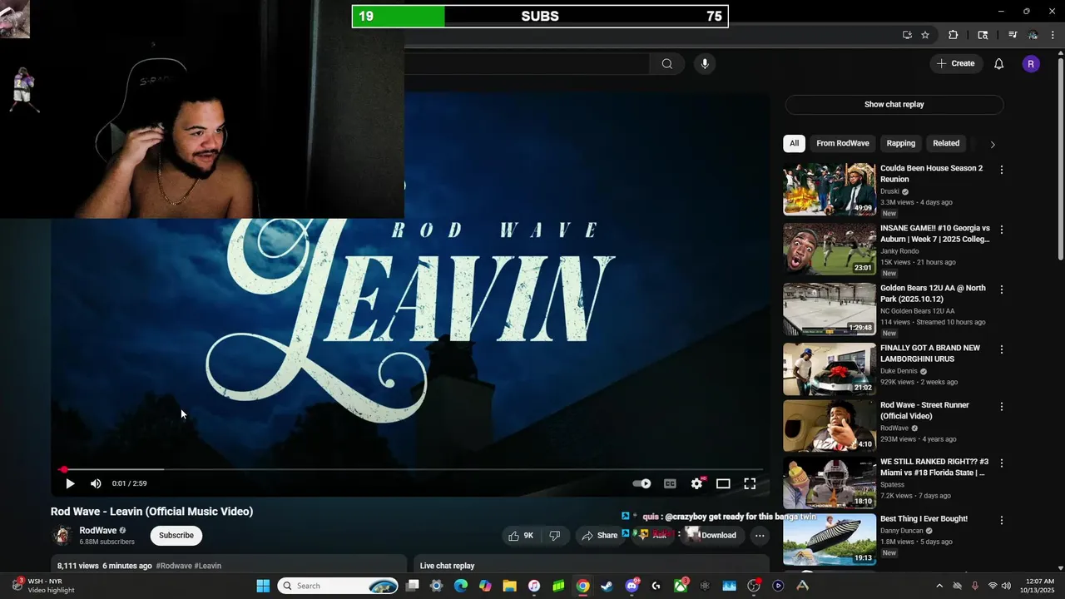Click the #Rodwave hashtag
The width and height of the screenshot is (1065, 599).
coord(174,566)
